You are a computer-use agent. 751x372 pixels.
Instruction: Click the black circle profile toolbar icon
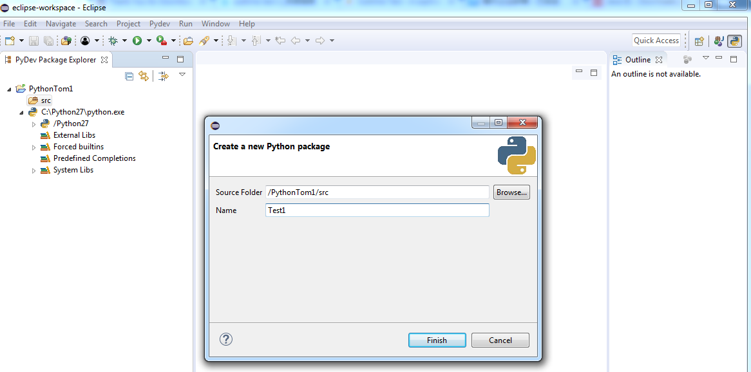point(85,41)
